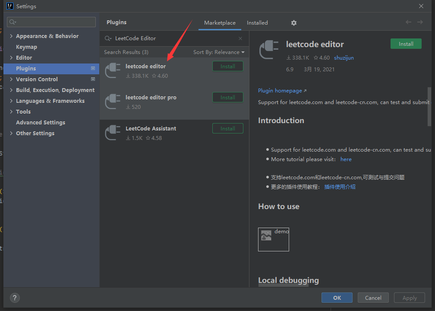The height and width of the screenshot is (311, 435).
Task: Expand Version Control settings
Action: pyautogui.click(x=11, y=79)
